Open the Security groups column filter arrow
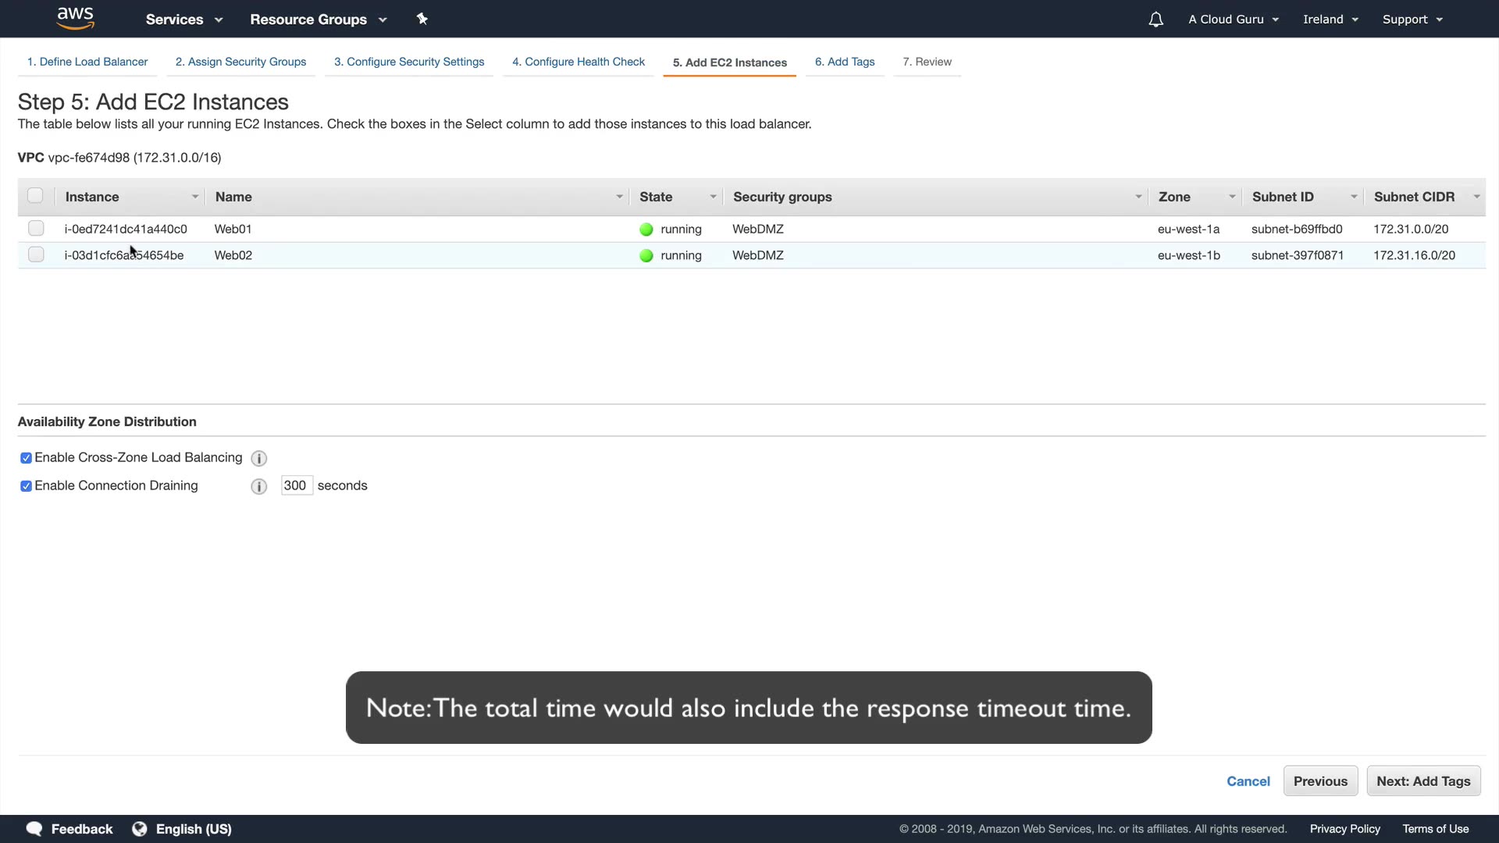 point(1138,197)
